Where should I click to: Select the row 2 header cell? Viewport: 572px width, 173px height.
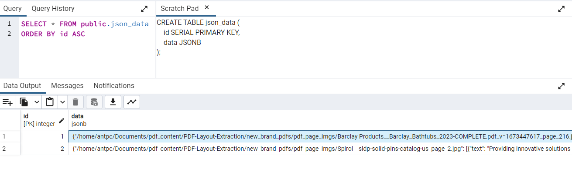(x=10, y=149)
